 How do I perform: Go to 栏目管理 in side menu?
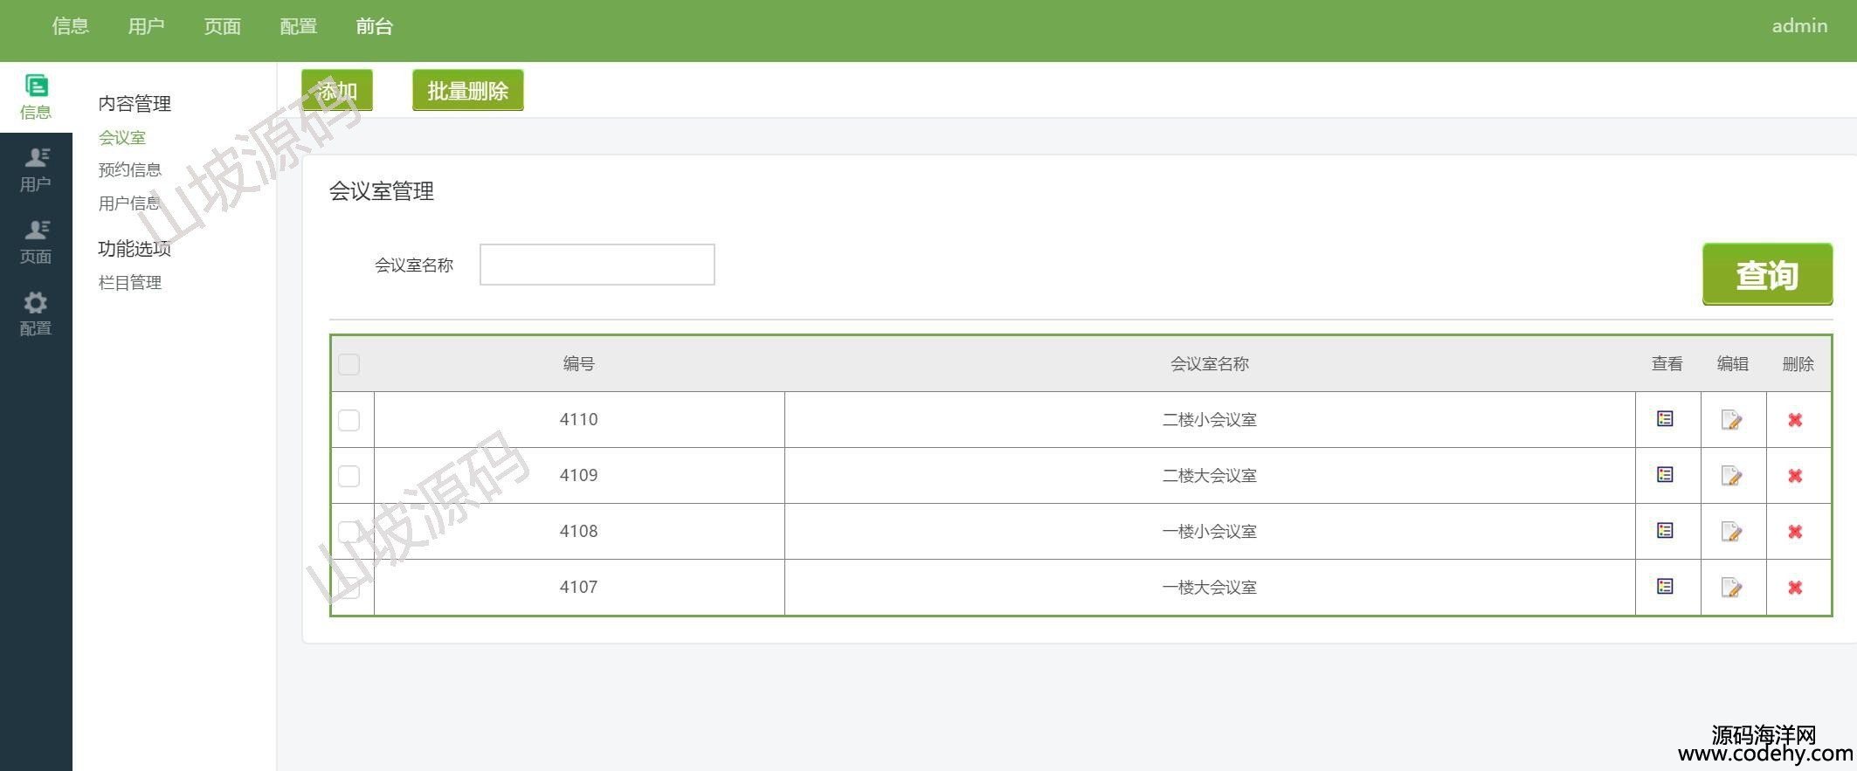pos(129,282)
